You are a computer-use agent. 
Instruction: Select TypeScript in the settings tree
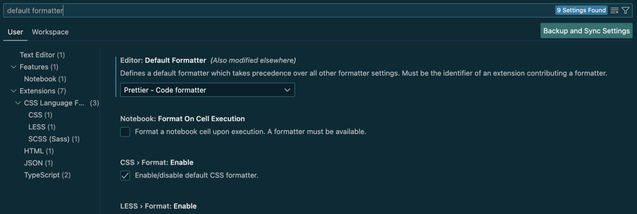[47, 175]
